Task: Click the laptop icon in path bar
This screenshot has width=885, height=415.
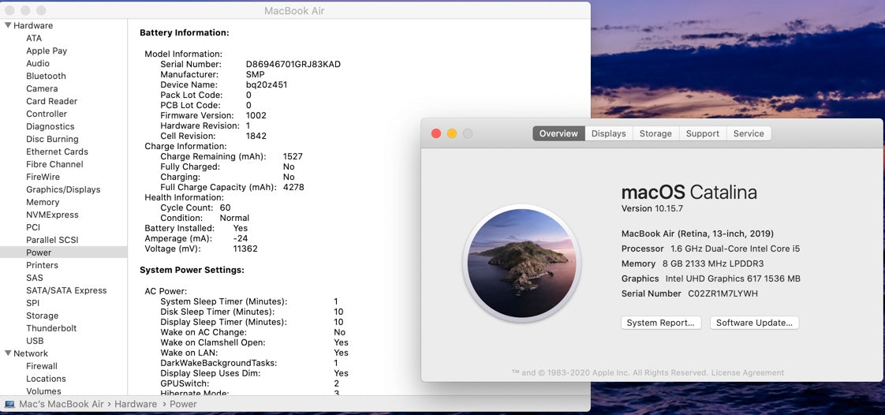Action: [x=9, y=404]
